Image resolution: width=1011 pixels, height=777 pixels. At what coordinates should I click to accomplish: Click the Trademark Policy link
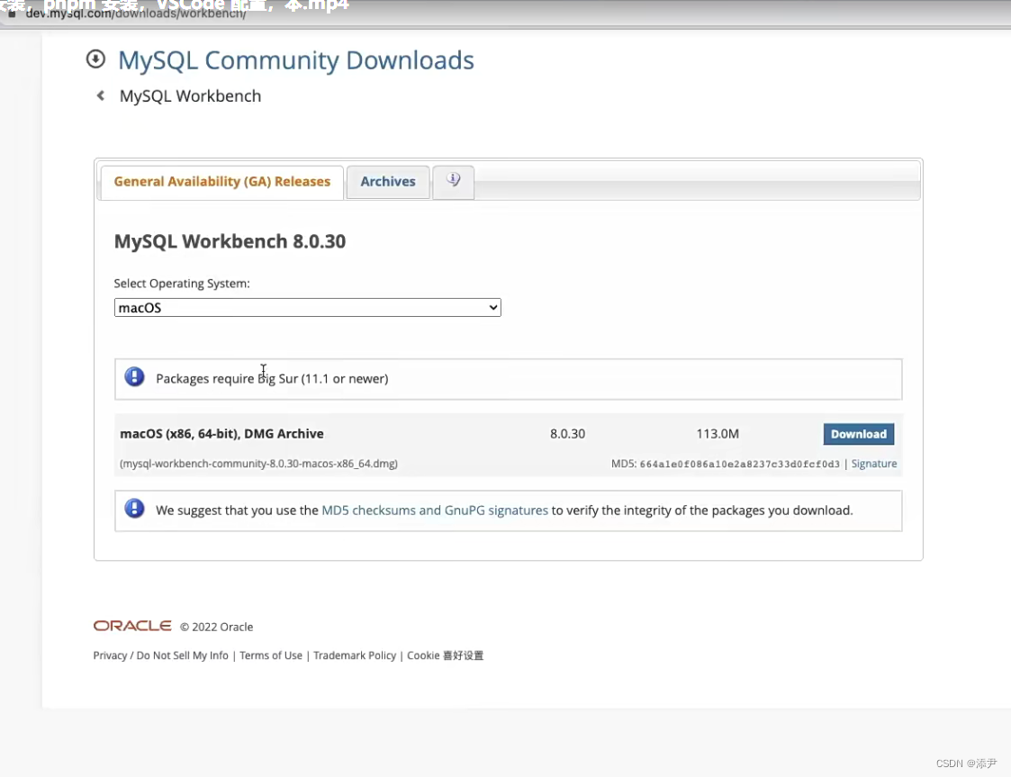click(x=354, y=655)
